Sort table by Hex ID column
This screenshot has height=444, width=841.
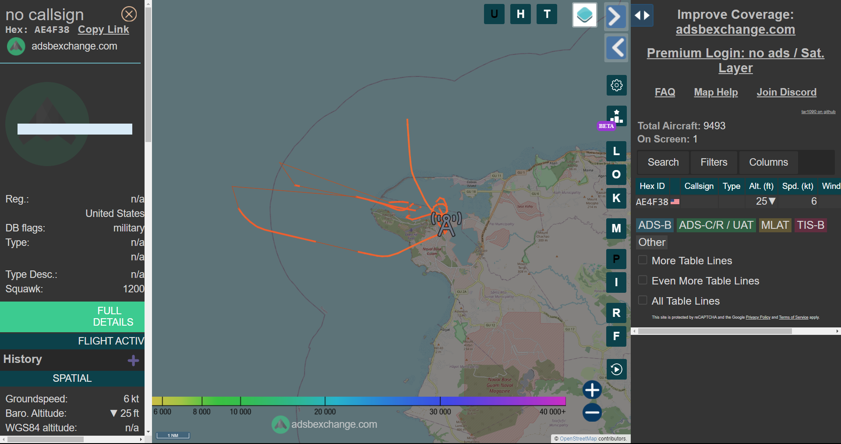tap(652, 186)
